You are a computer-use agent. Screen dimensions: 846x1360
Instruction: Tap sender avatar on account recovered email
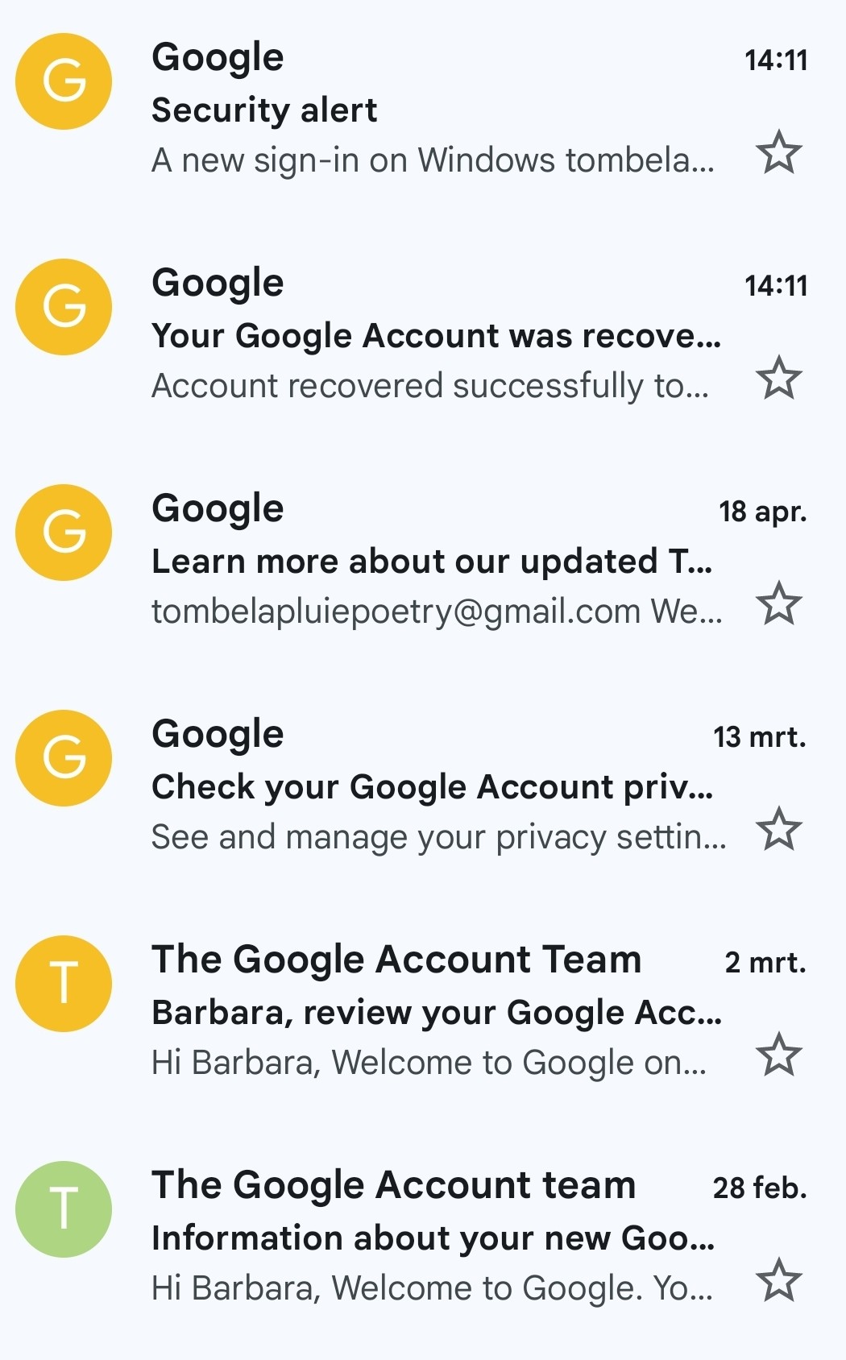click(64, 307)
